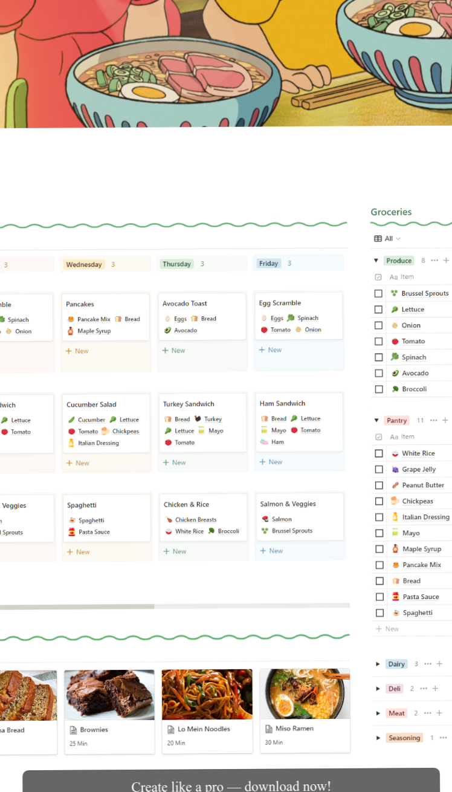Collapse the Produce group

[x=376, y=261]
